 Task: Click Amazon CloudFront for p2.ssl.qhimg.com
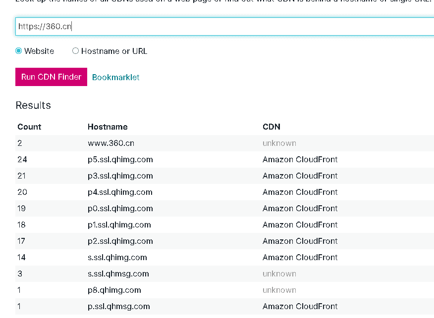click(x=300, y=241)
